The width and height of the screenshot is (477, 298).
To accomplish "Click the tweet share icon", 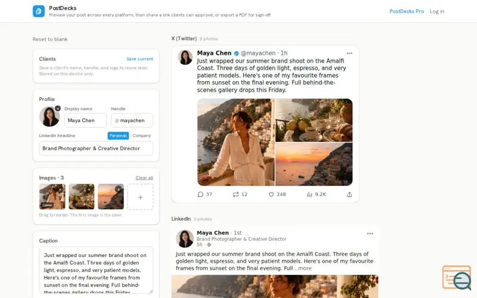I will click(349, 194).
